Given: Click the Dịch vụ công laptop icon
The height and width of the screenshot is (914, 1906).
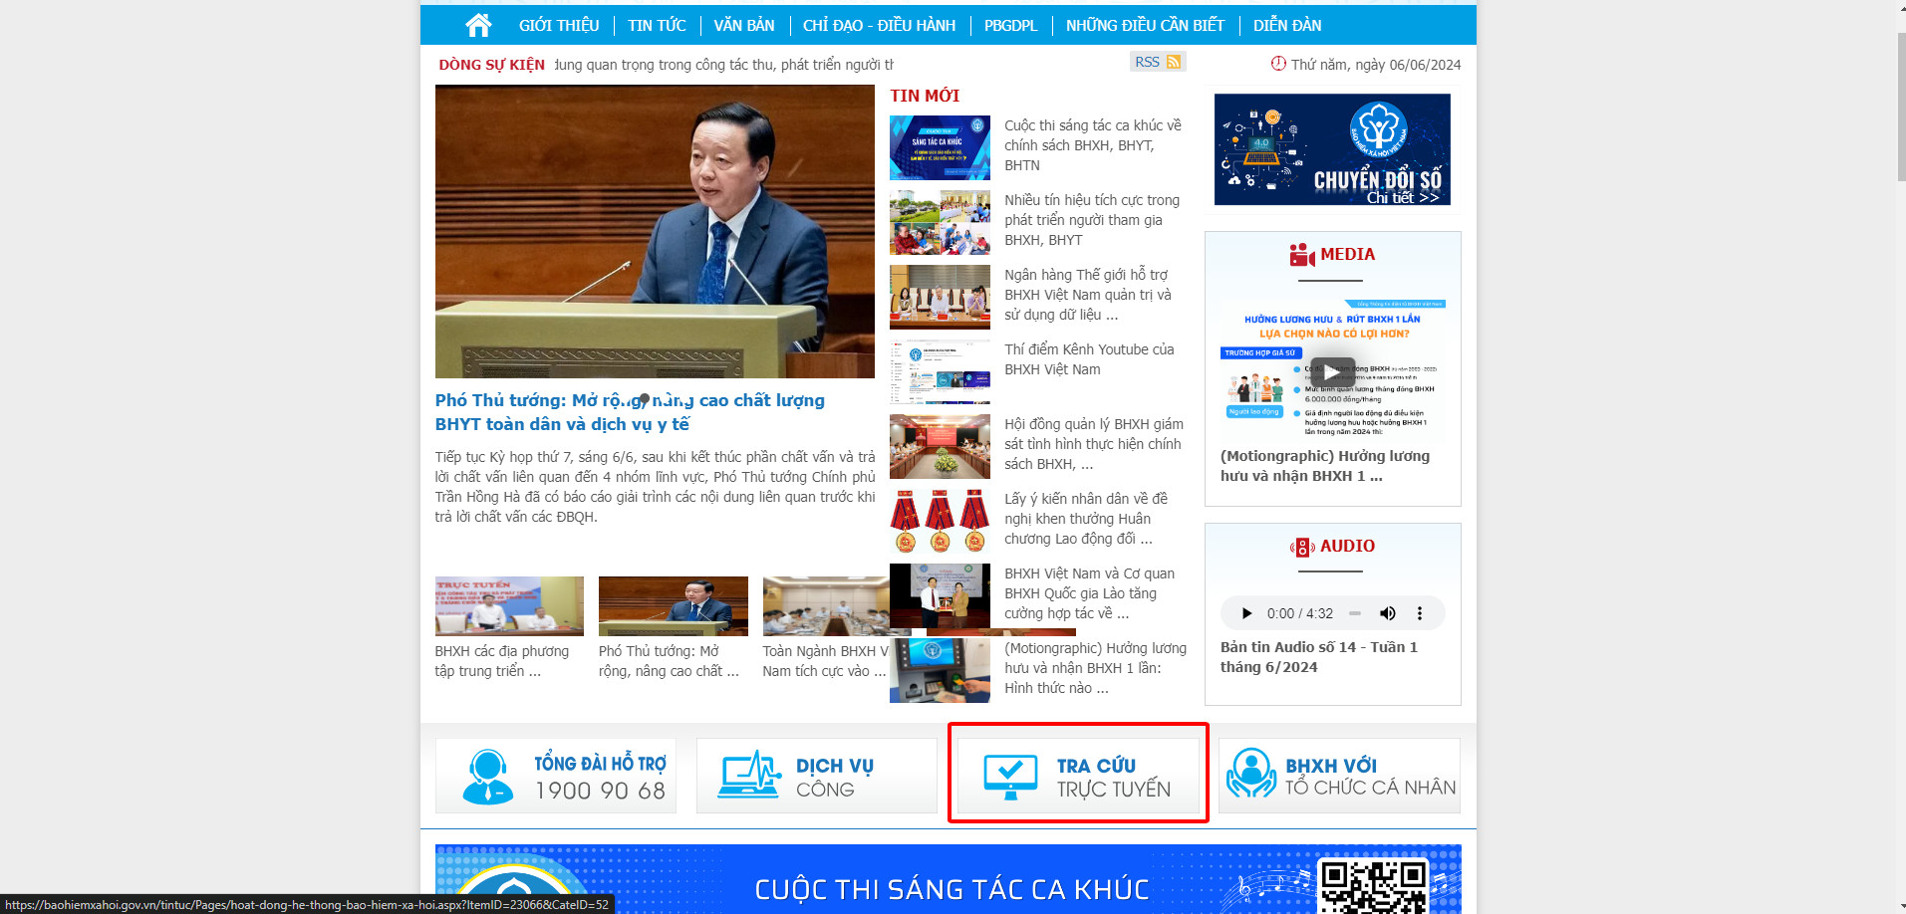Looking at the screenshot, I should coord(750,775).
